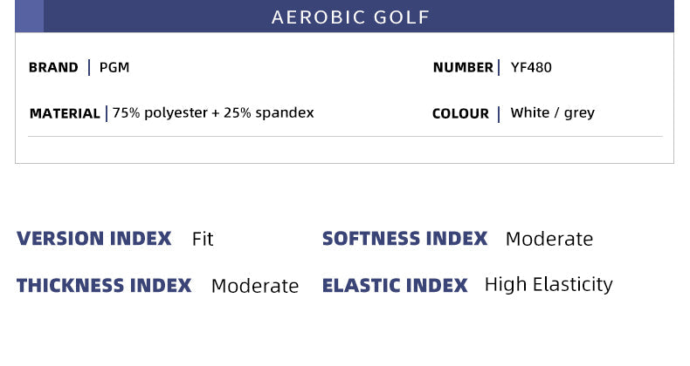Viewport: 690px width, 366px height.
Task: Select the PGM brand value
Action: 114,67
